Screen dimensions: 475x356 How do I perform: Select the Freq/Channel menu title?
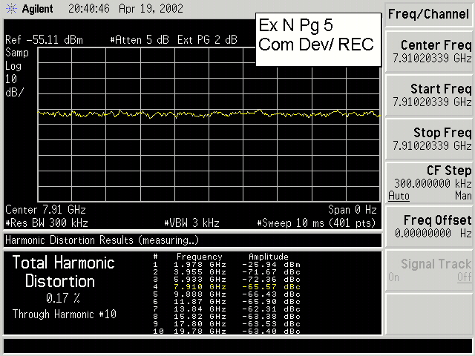430,14
